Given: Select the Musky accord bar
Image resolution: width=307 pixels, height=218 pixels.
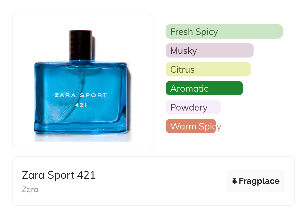Looking at the screenshot, I should [209, 50].
